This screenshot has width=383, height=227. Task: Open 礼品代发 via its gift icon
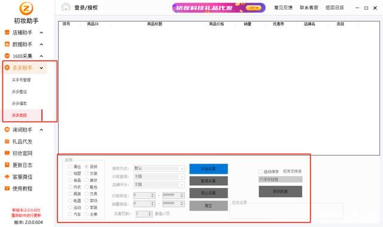(7, 141)
